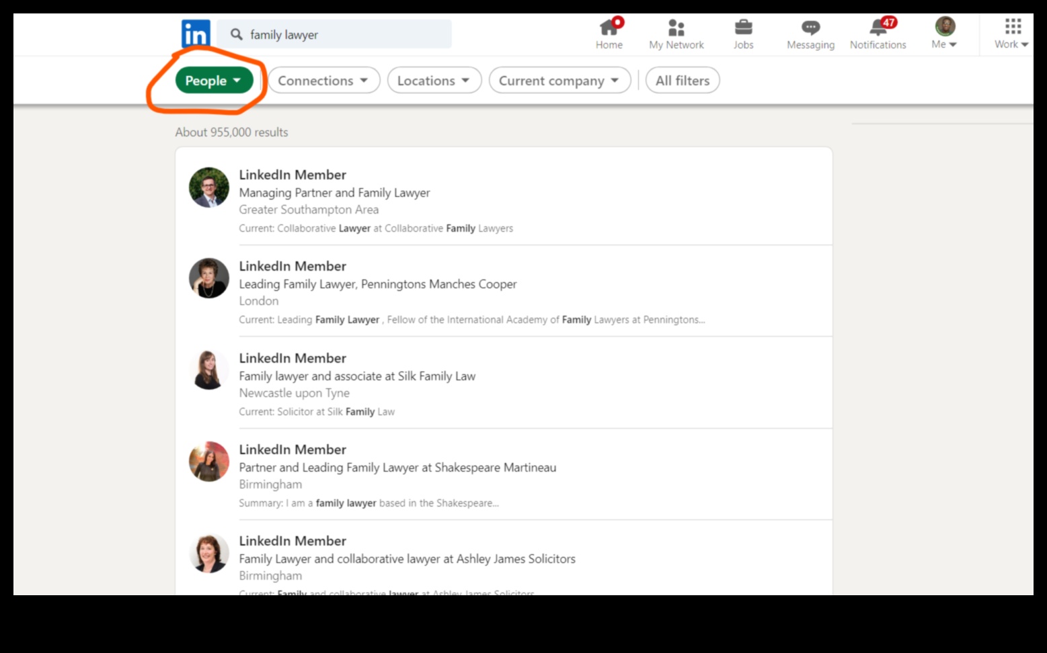1047x653 pixels.
Task: Open All filters
Action: [x=682, y=80]
